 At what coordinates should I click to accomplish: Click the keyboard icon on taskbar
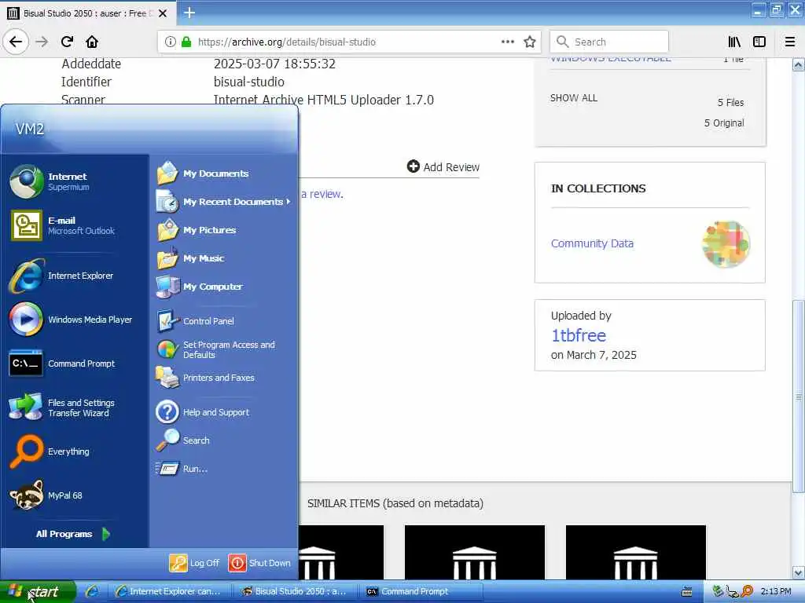pos(687,592)
